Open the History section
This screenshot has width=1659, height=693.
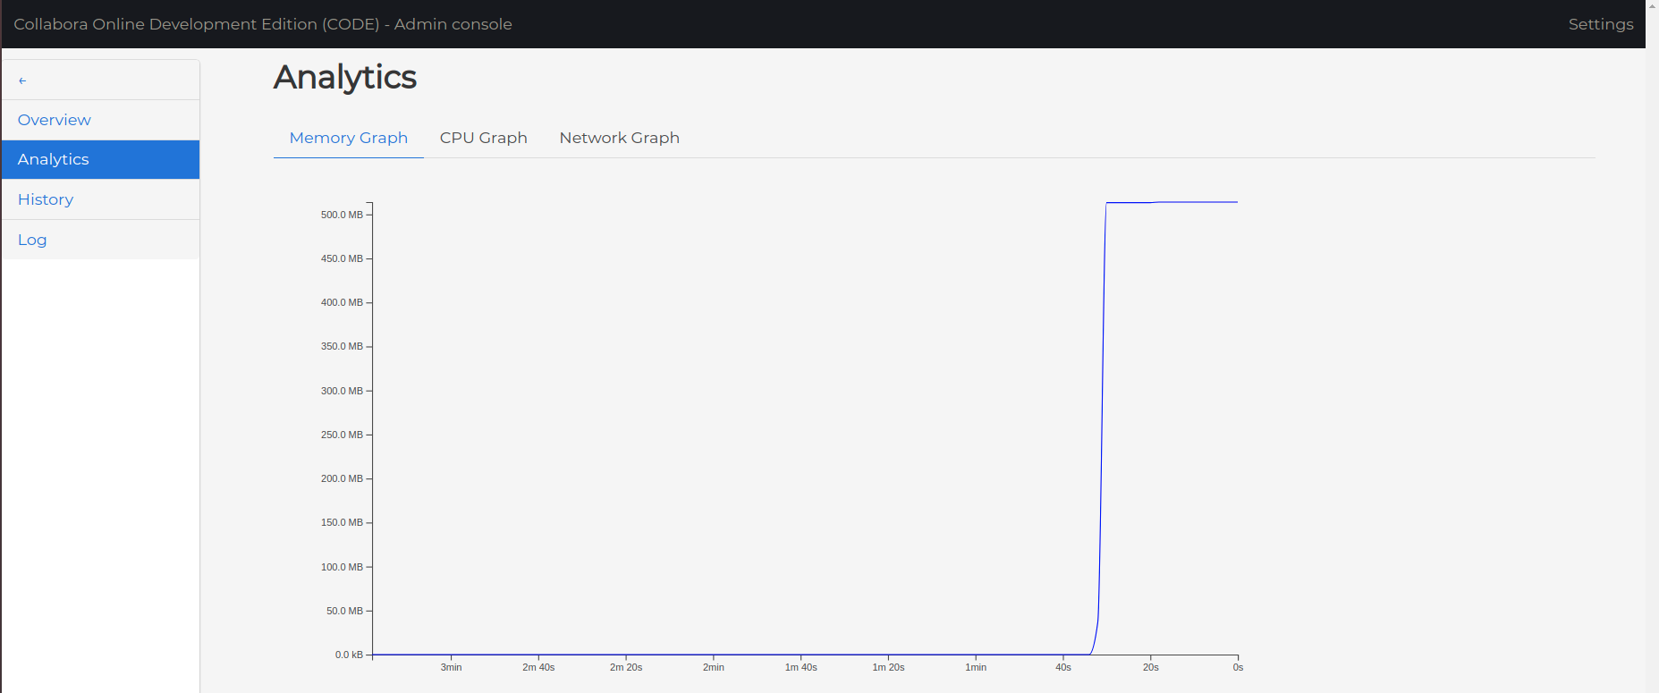46,199
